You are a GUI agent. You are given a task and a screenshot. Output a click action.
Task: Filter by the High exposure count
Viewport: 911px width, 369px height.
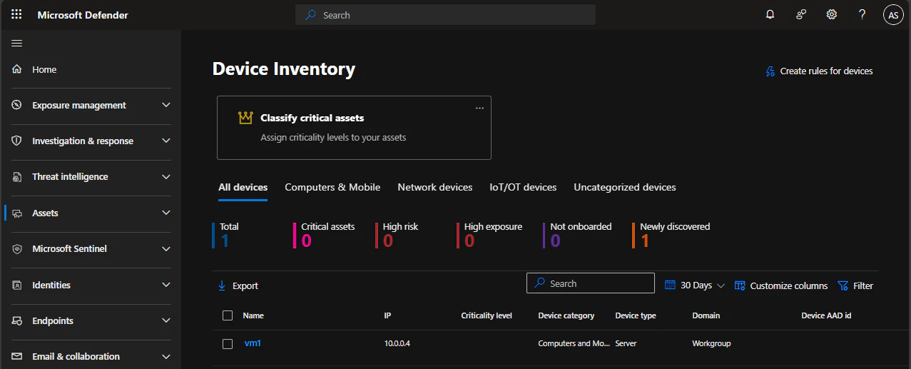[490, 235]
